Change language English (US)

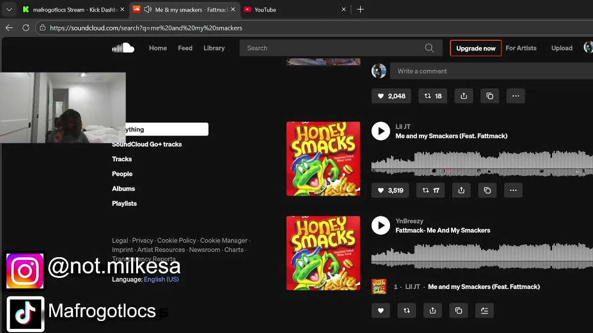point(161,279)
